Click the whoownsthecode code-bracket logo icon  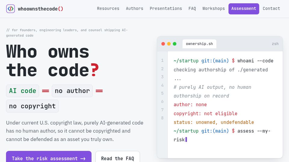(11, 9)
